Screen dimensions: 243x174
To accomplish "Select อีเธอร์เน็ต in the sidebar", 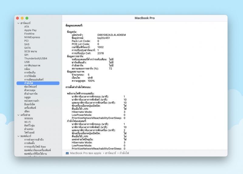I will [29, 104].
